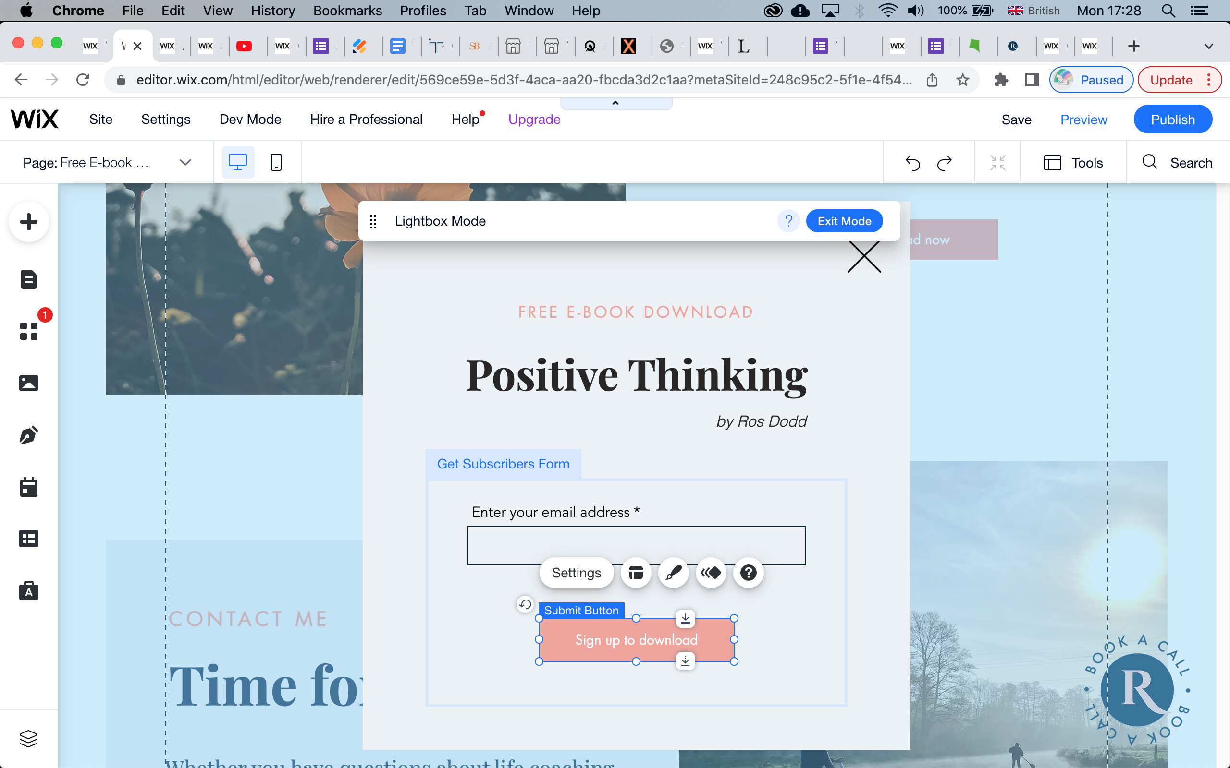This screenshot has height=768, width=1230.
Task: Click the Exit Mode button
Action: click(844, 221)
